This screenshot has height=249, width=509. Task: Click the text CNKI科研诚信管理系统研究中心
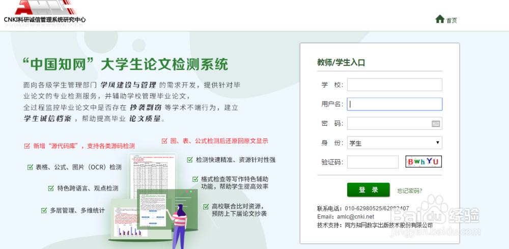(45, 19)
